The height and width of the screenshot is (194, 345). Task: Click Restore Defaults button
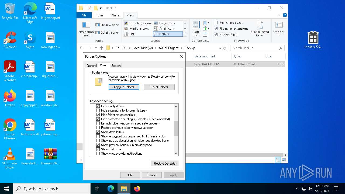[x=164, y=164]
